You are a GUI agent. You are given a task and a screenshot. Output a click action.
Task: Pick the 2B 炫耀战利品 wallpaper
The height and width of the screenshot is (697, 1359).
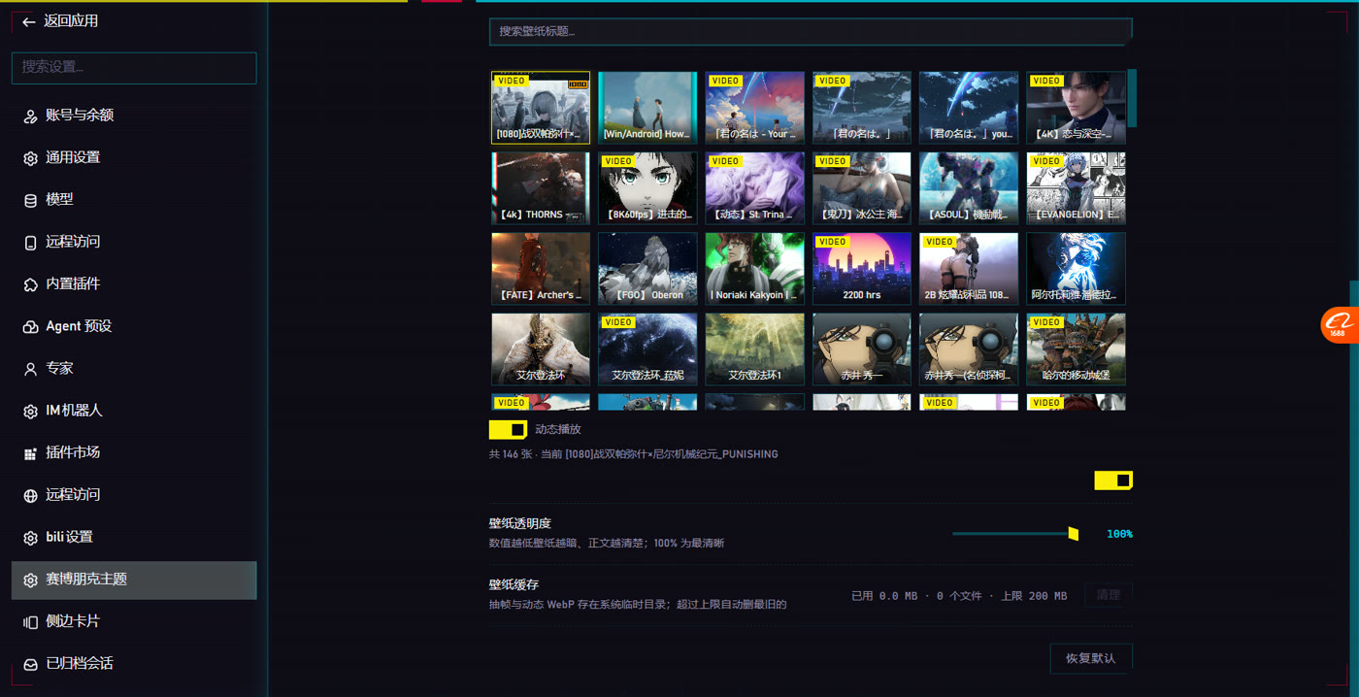pyautogui.click(x=969, y=269)
